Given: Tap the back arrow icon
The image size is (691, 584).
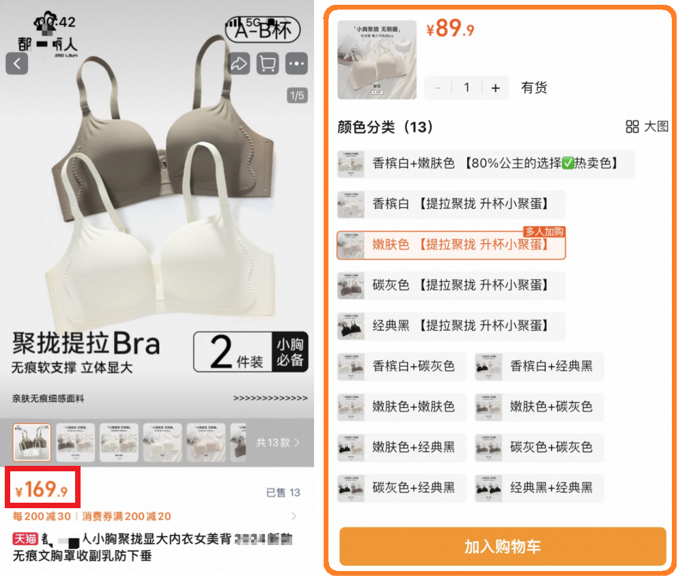Looking at the screenshot, I should (x=17, y=64).
